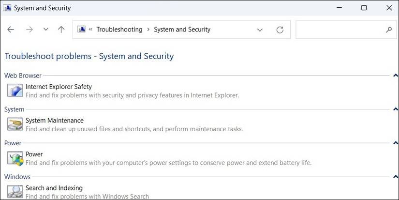Collapse the System group

tap(396, 109)
